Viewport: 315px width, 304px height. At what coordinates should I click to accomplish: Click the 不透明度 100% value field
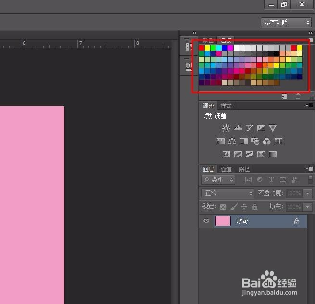coord(294,193)
